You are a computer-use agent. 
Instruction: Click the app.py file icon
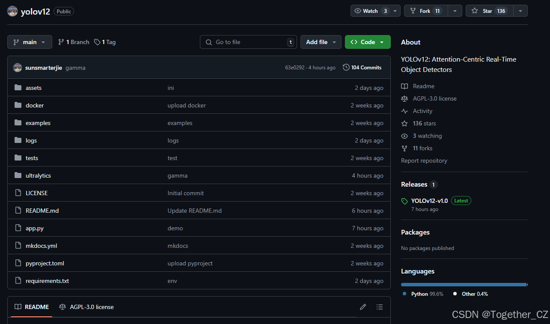18,228
